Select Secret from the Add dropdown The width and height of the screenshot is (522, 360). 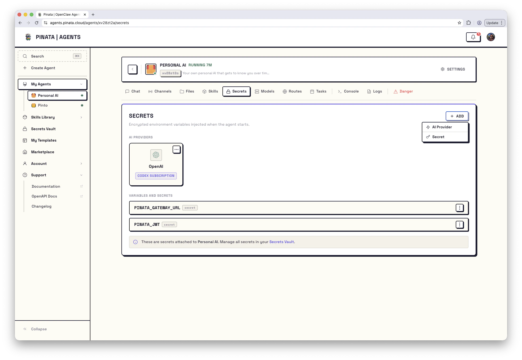pyautogui.click(x=438, y=137)
